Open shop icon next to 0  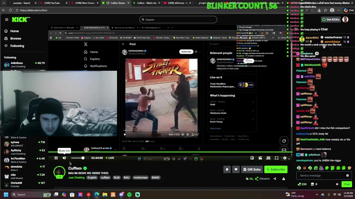312,184
